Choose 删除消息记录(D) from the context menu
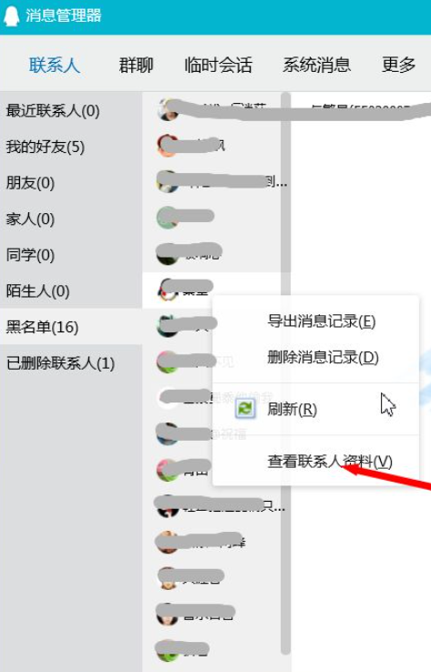This screenshot has height=672, width=431. pyautogui.click(x=323, y=357)
